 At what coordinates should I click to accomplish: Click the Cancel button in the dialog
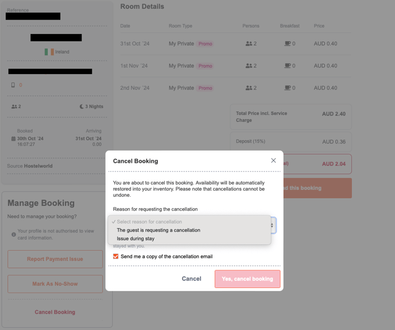point(191,279)
